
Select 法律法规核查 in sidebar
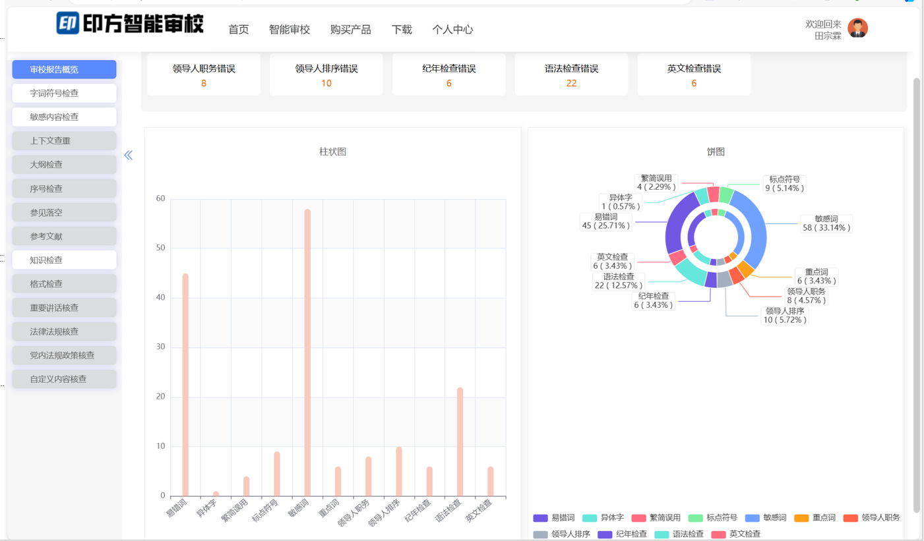pos(64,331)
